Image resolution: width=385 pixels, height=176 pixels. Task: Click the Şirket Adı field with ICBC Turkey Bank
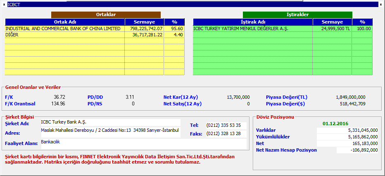[110, 122]
